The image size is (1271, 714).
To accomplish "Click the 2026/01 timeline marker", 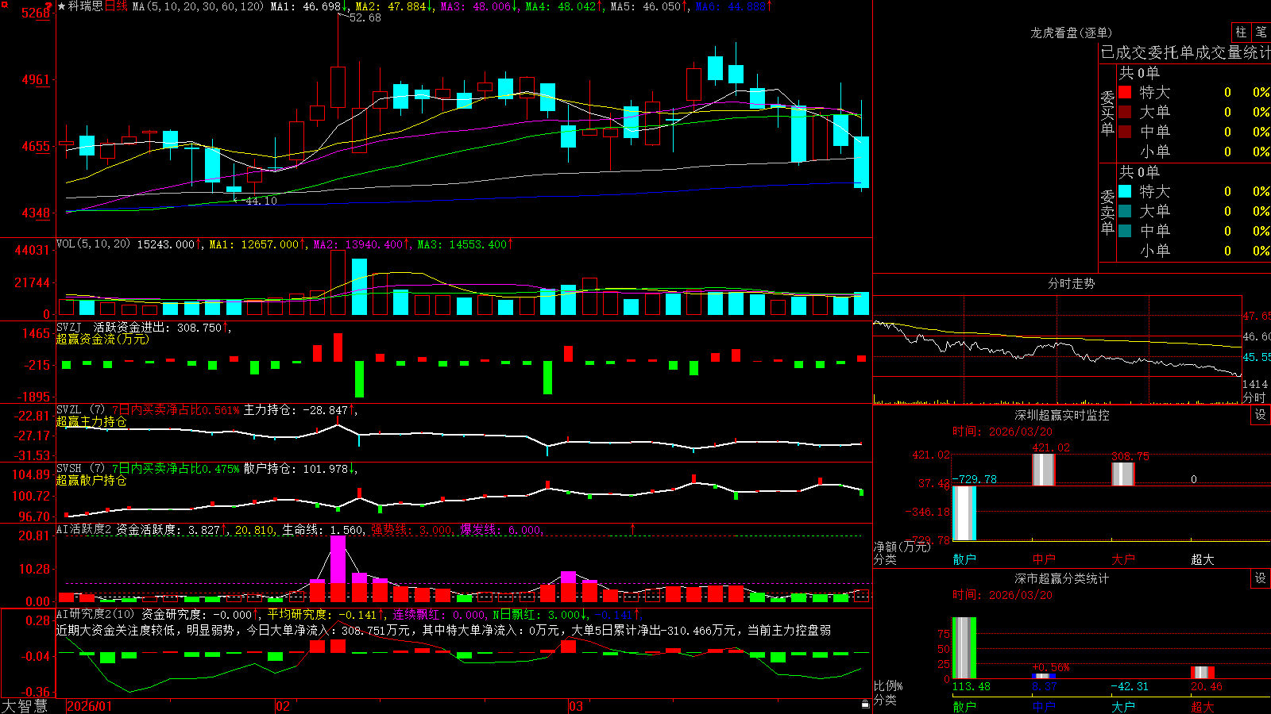I will [x=90, y=706].
